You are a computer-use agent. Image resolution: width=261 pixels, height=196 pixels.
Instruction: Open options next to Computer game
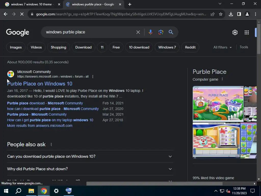[222, 79]
